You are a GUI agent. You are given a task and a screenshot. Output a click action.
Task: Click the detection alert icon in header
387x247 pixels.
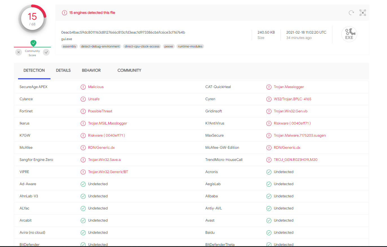pyautogui.click(x=65, y=13)
